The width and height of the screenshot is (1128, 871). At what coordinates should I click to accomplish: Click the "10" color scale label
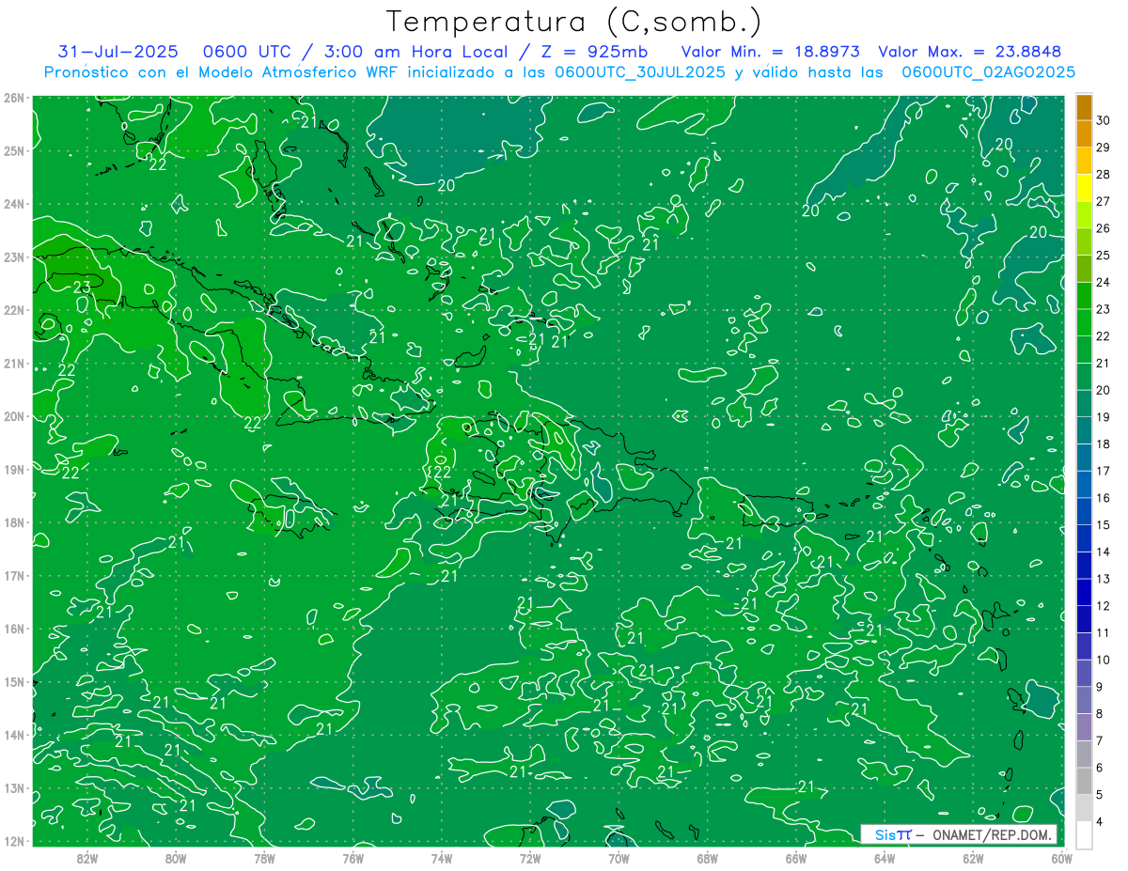pos(1104,660)
